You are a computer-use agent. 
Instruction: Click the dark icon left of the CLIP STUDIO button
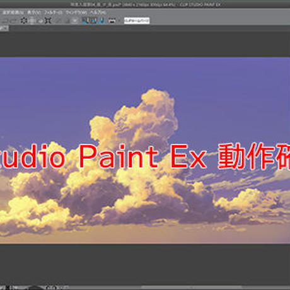pyautogui.click(x=112, y=21)
